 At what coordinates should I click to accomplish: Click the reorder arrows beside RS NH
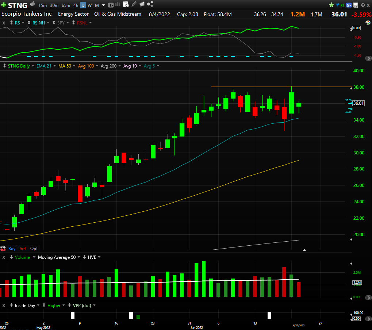coord(29,23)
